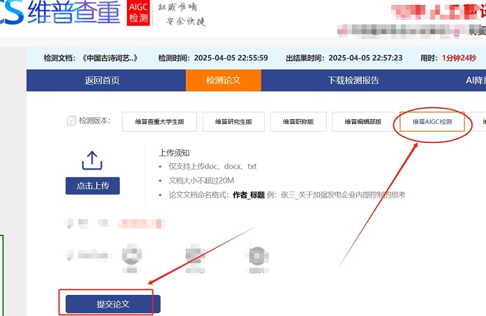486x316 pixels.
Task: Click the 文档大小不超过20M line
Action: click(201, 181)
